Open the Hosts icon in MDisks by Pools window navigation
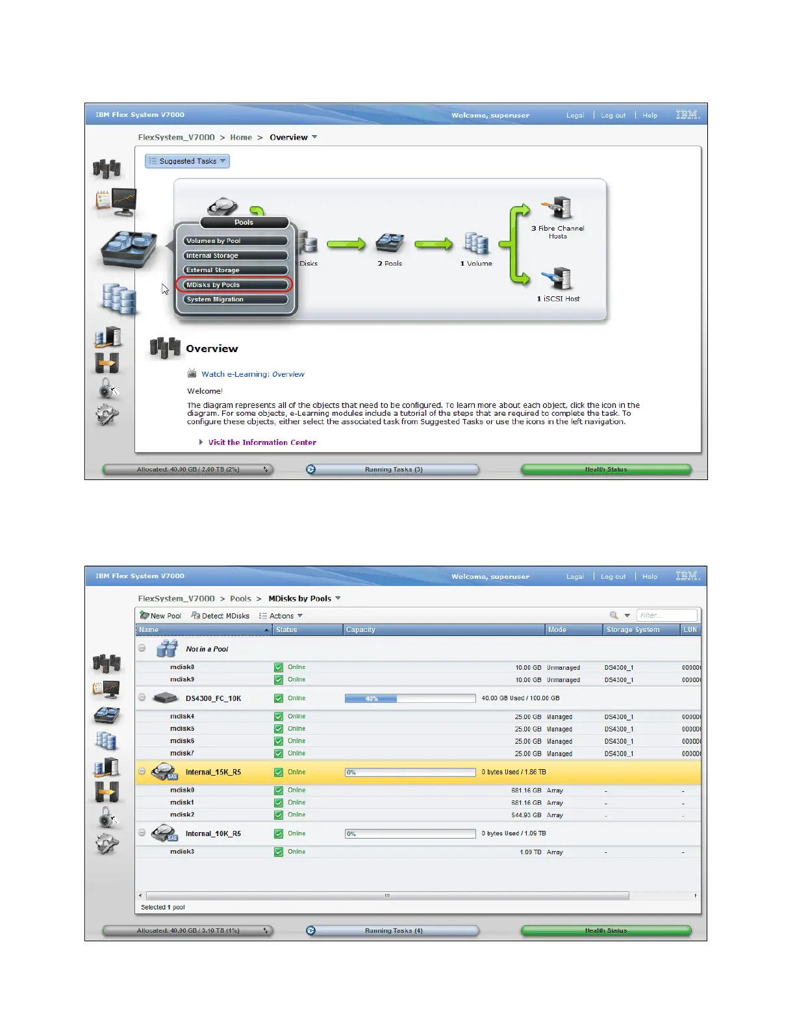Image resolution: width=795 pixels, height=1029 pixels. (107, 767)
